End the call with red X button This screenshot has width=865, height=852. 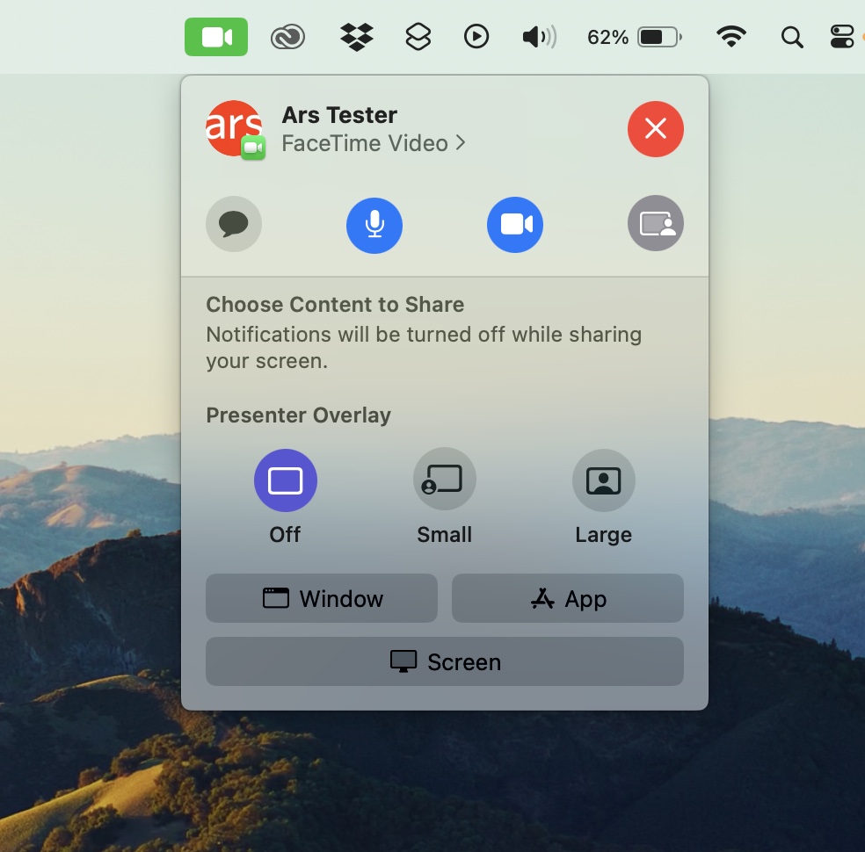[656, 129]
